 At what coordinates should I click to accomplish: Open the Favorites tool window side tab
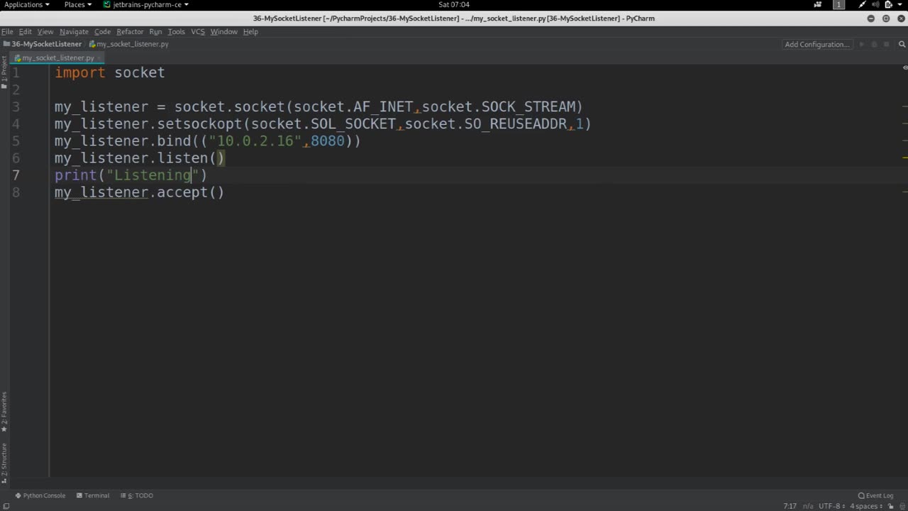coord(4,412)
